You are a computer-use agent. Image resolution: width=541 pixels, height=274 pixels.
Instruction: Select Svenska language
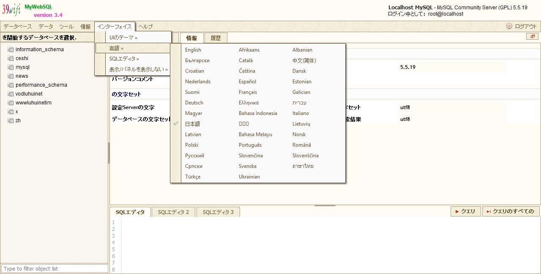pos(248,166)
